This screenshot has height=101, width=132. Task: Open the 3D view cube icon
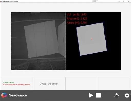(x=117, y=95)
